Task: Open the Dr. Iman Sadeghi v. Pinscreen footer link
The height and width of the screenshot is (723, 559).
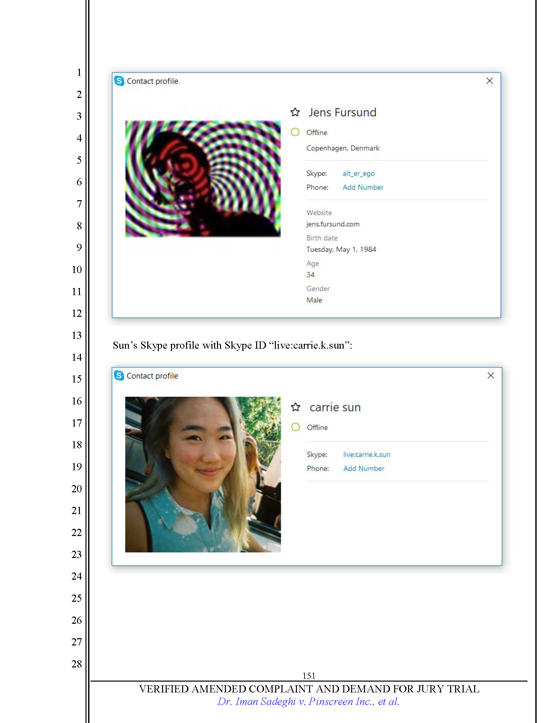Action: (x=308, y=702)
